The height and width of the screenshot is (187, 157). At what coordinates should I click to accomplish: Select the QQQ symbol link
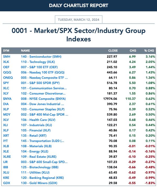(x=7, y=72)
